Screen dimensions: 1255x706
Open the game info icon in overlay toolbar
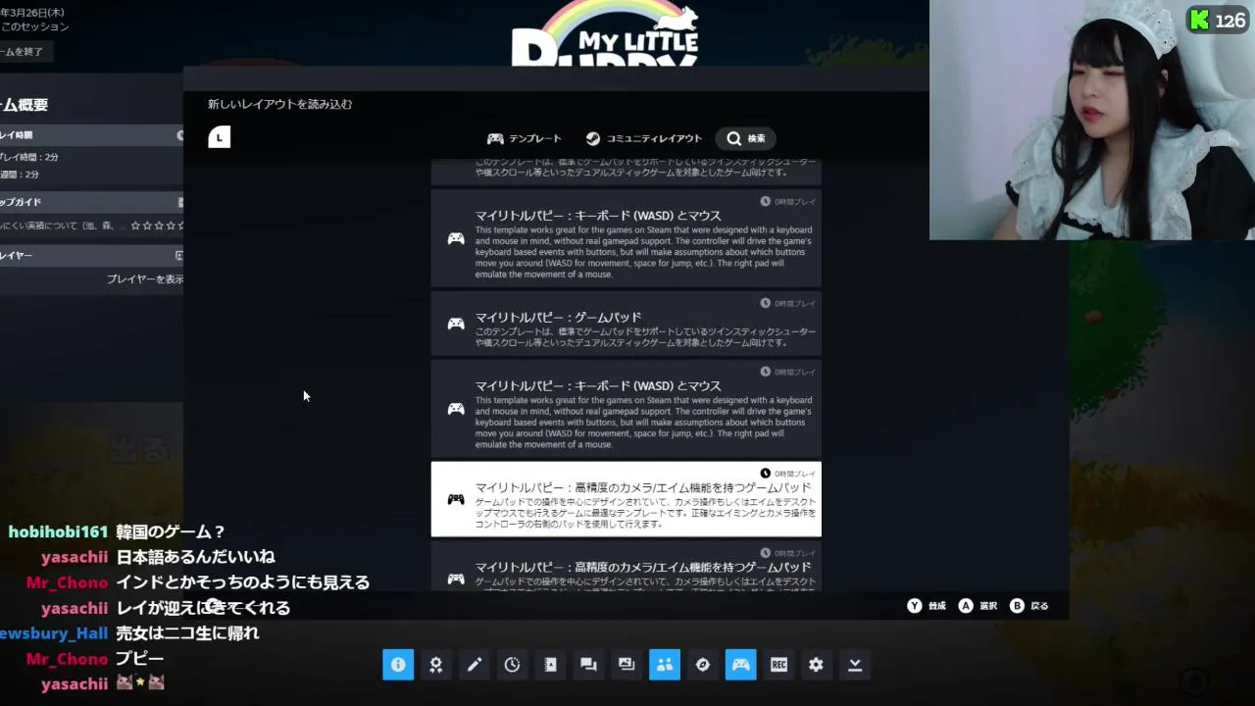coord(398,665)
